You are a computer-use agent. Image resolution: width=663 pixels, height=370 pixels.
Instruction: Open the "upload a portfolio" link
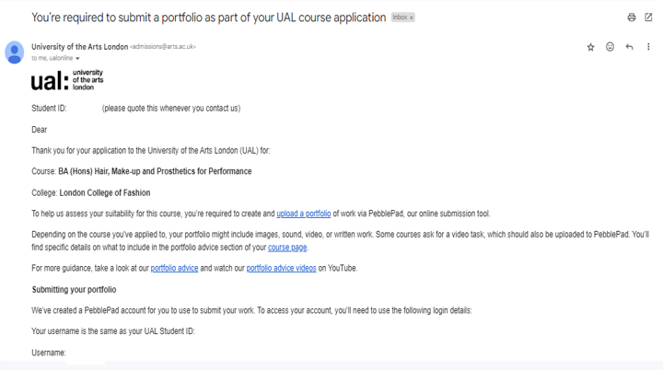[x=303, y=214]
